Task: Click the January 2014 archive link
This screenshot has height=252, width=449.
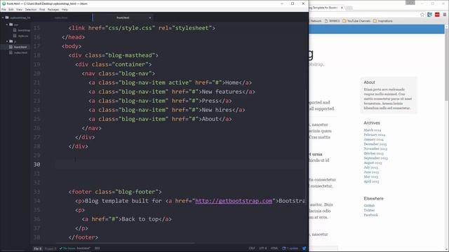Action: point(374,139)
